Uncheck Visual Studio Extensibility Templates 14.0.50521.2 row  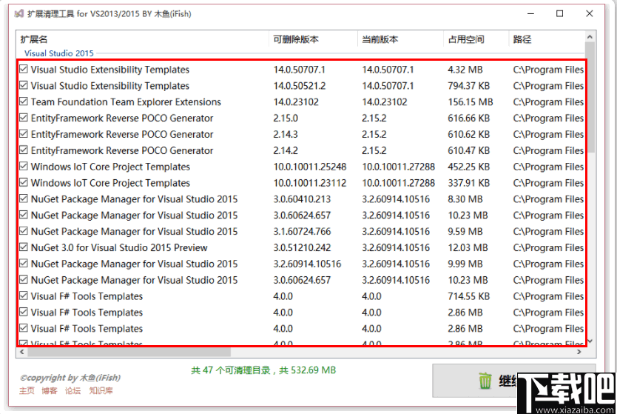click(x=24, y=85)
